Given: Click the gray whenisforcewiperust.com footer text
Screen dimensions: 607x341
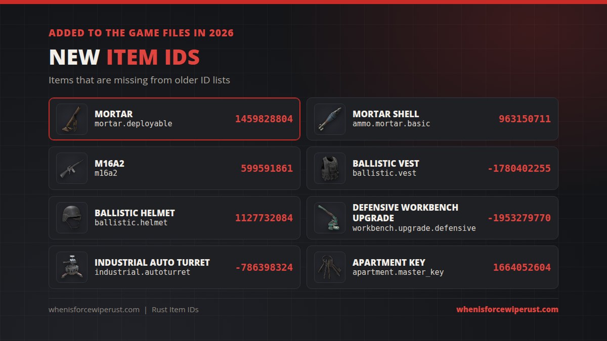Looking at the screenshot, I should pyautogui.click(x=94, y=310).
